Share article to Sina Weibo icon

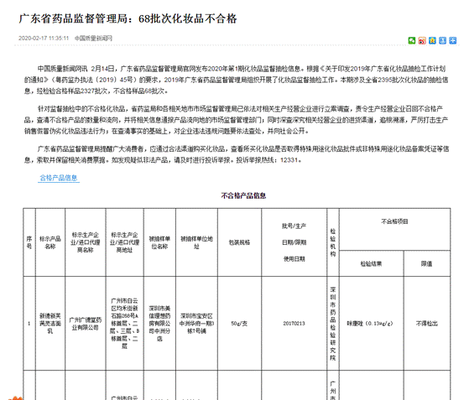pyautogui.click(x=422, y=40)
